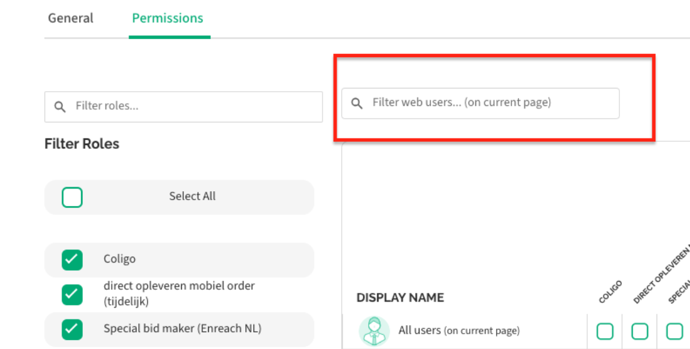Uncheck Special bid maker (Enreach NL) checkbox
Viewport: 690px width, 349px height.
click(73, 329)
